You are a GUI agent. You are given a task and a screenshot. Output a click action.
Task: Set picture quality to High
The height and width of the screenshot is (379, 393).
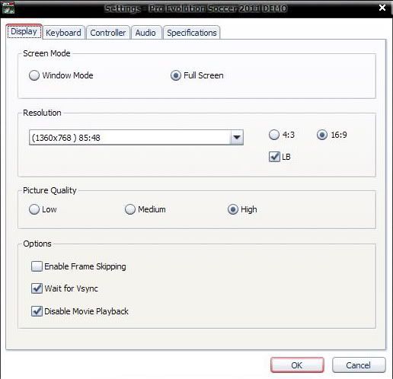point(233,209)
